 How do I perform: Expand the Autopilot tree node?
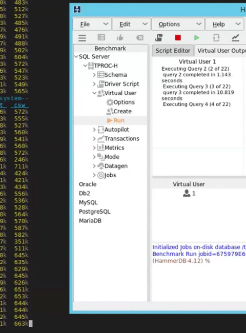[x=94, y=130]
